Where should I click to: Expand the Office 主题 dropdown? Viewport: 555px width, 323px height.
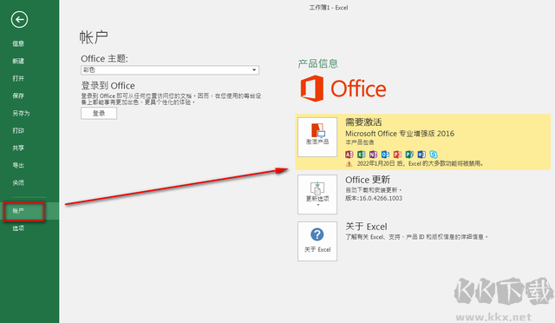tap(170, 69)
